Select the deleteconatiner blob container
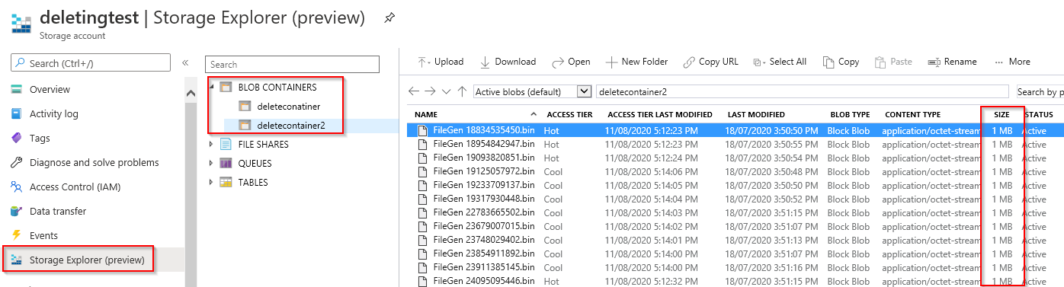The height and width of the screenshot is (287, 1064). tap(289, 106)
